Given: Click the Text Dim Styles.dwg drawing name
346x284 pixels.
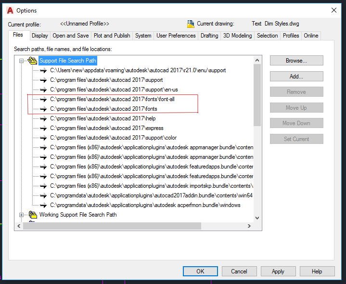Looking at the screenshot, I should click(x=275, y=24).
